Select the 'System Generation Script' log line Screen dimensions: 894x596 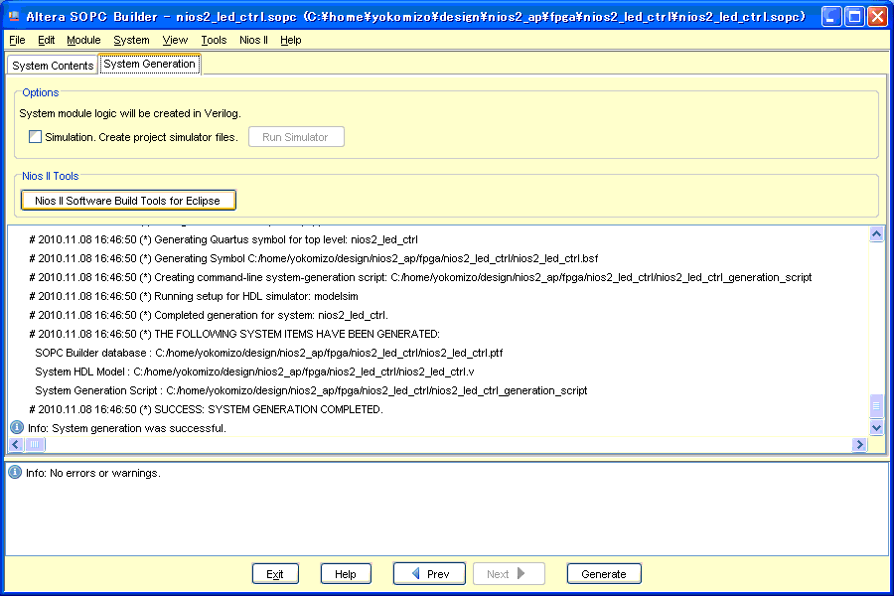[311, 390]
